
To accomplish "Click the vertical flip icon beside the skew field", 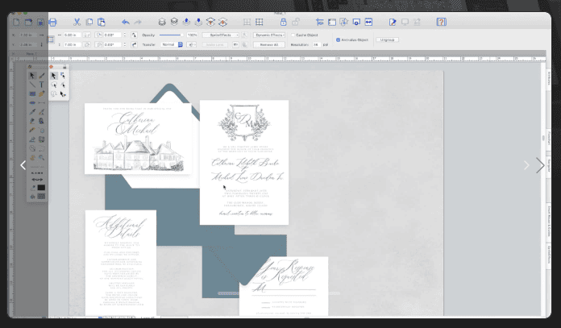I will coord(134,44).
